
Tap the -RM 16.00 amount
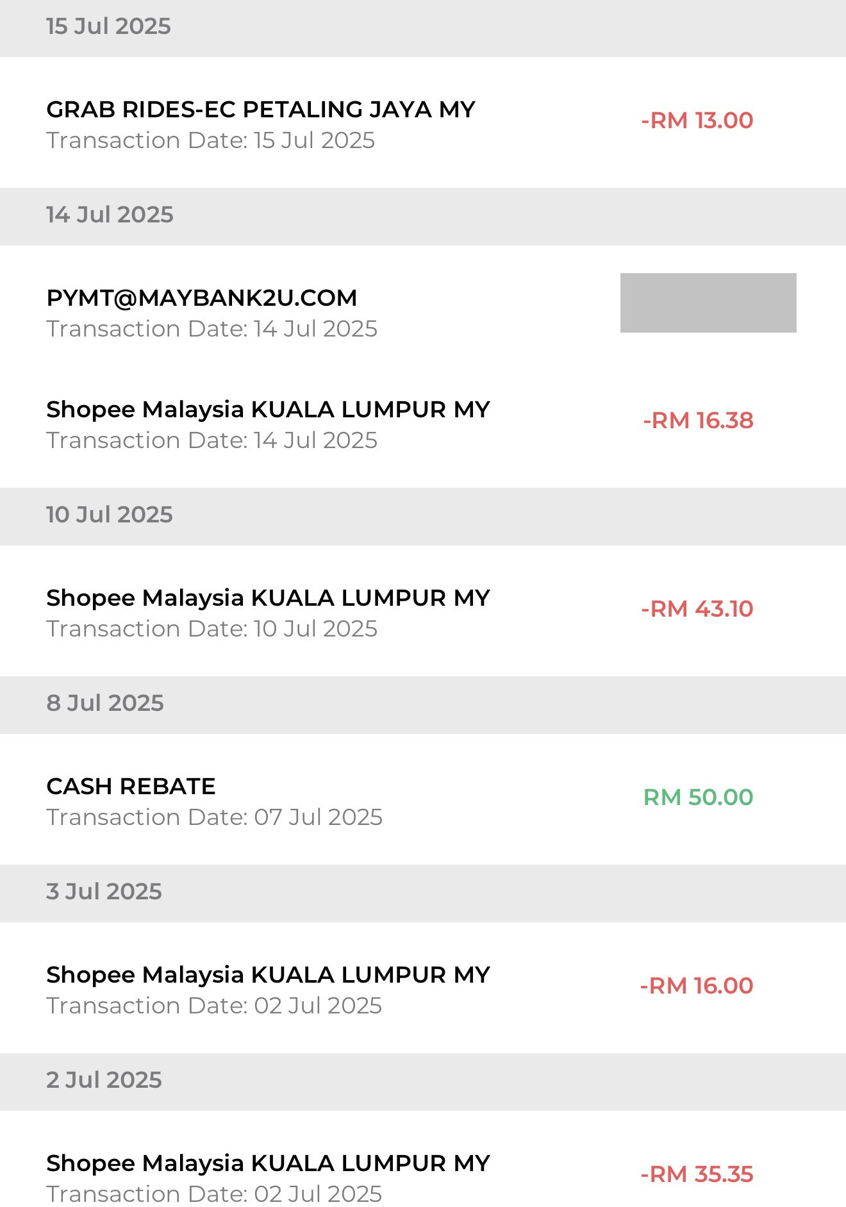(697, 986)
